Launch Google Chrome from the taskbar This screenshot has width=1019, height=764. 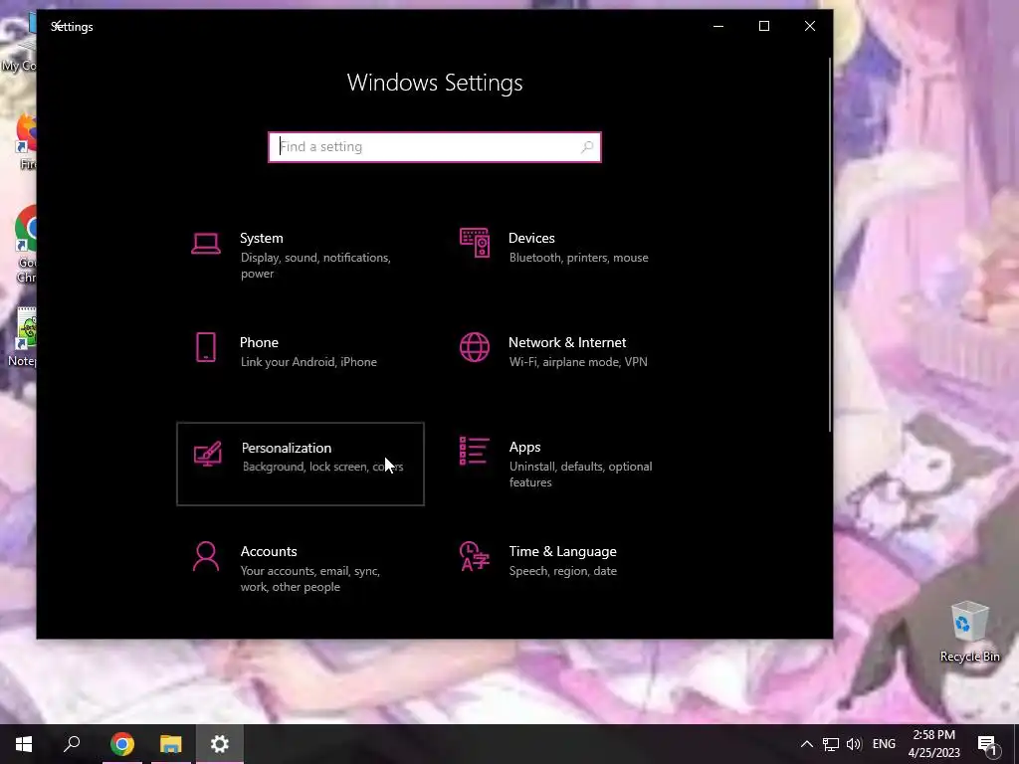[122, 744]
